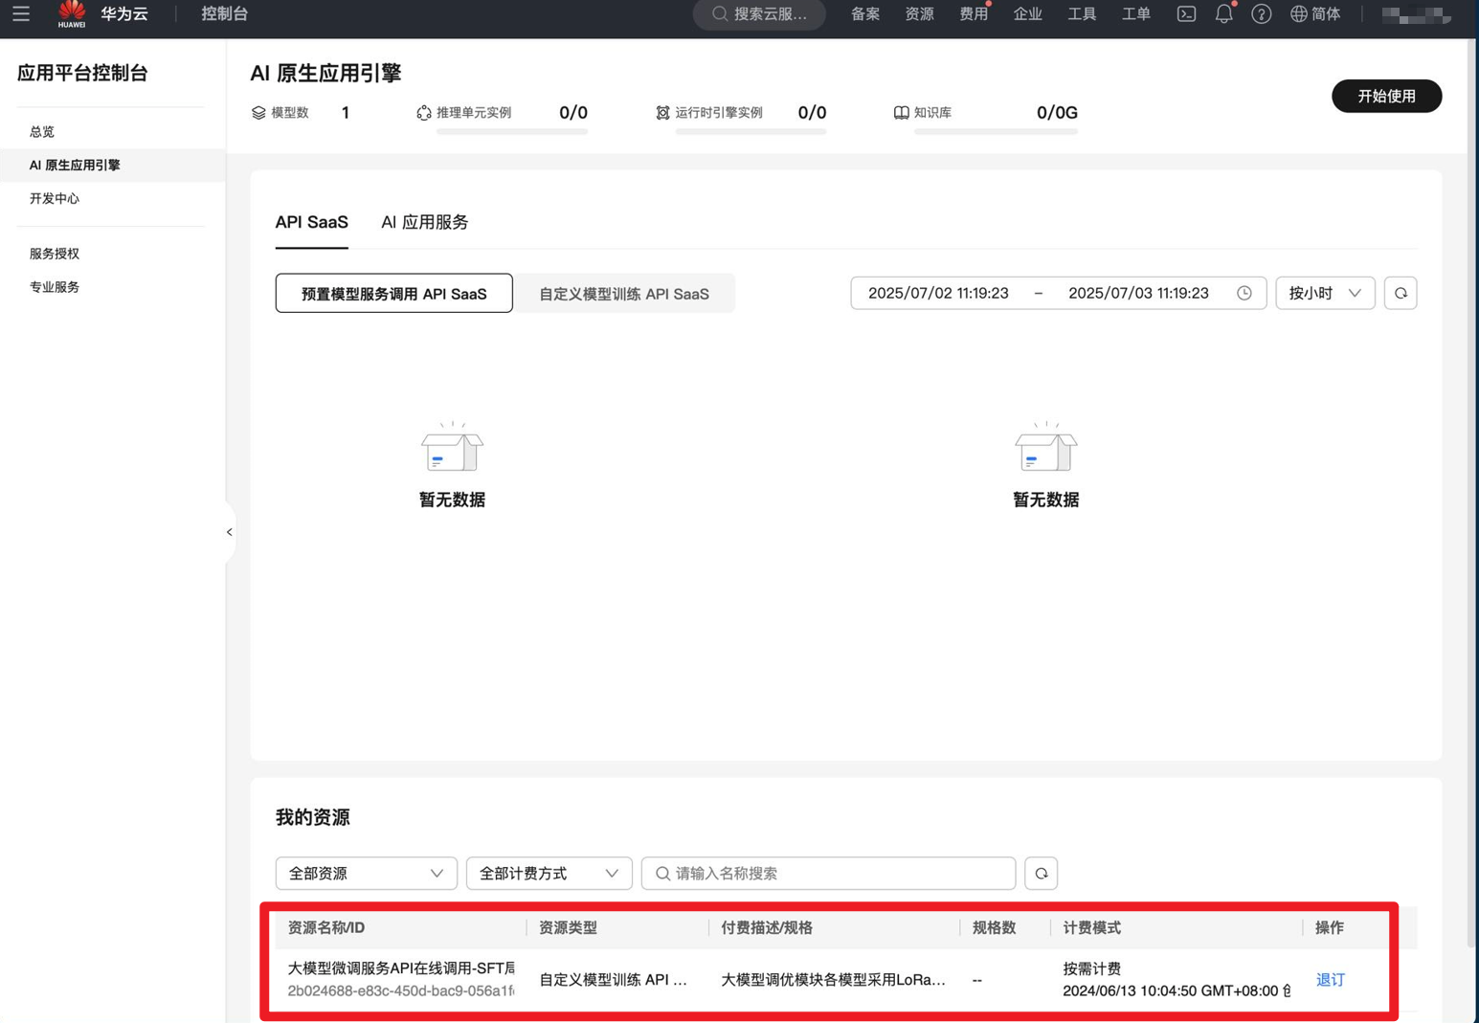
Task: Click the 按需计费 billing mode cell
Action: pos(1091,968)
